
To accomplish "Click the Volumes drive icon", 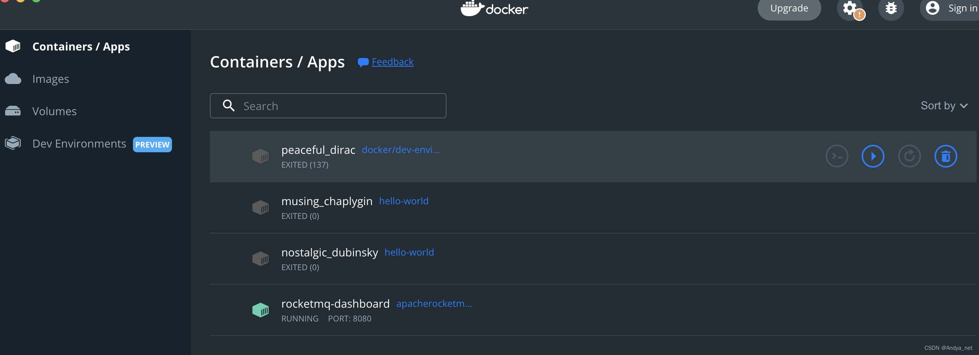I will [13, 111].
